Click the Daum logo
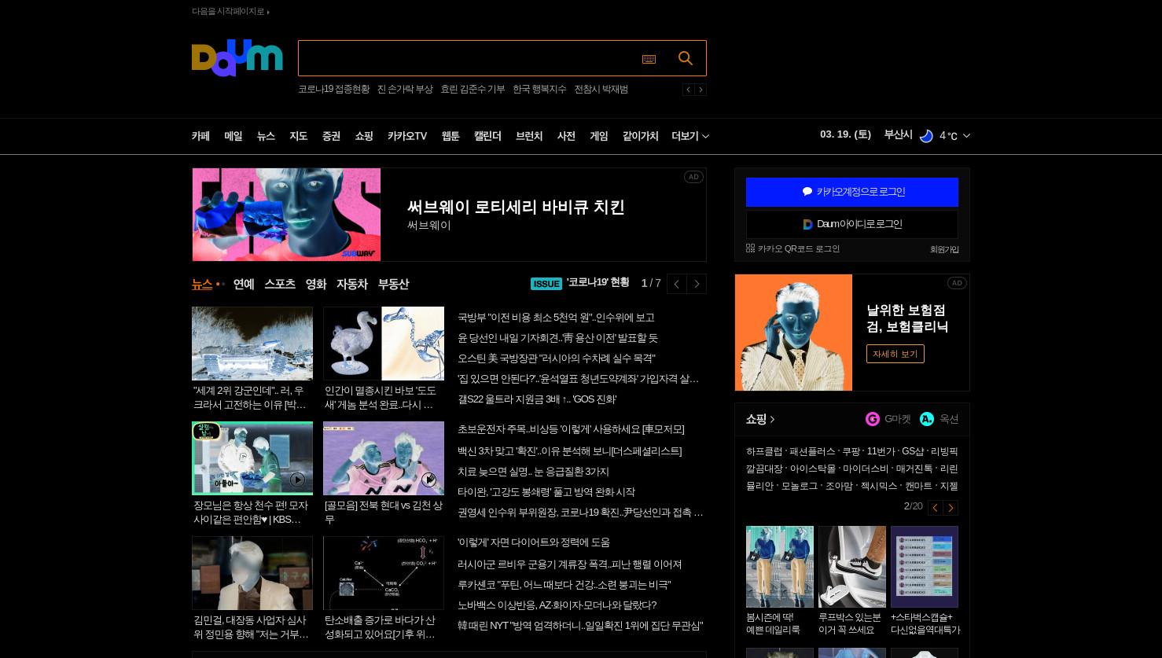The height and width of the screenshot is (658, 1162). (237, 58)
